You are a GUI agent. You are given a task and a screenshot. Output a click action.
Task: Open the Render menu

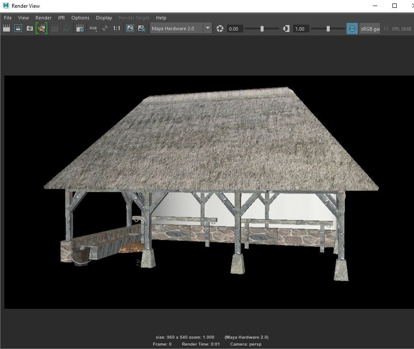[x=43, y=18]
